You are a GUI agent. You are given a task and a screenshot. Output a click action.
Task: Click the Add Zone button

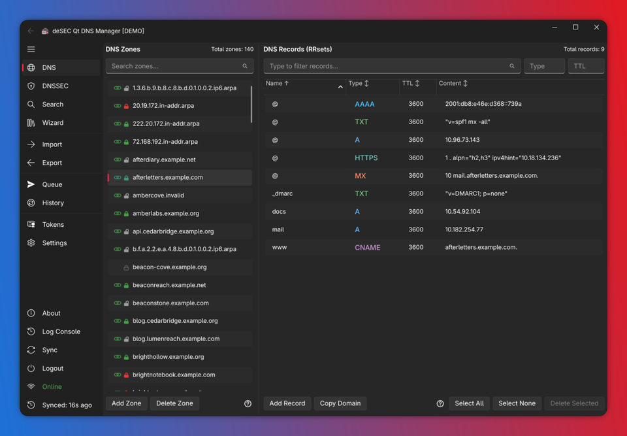click(126, 403)
